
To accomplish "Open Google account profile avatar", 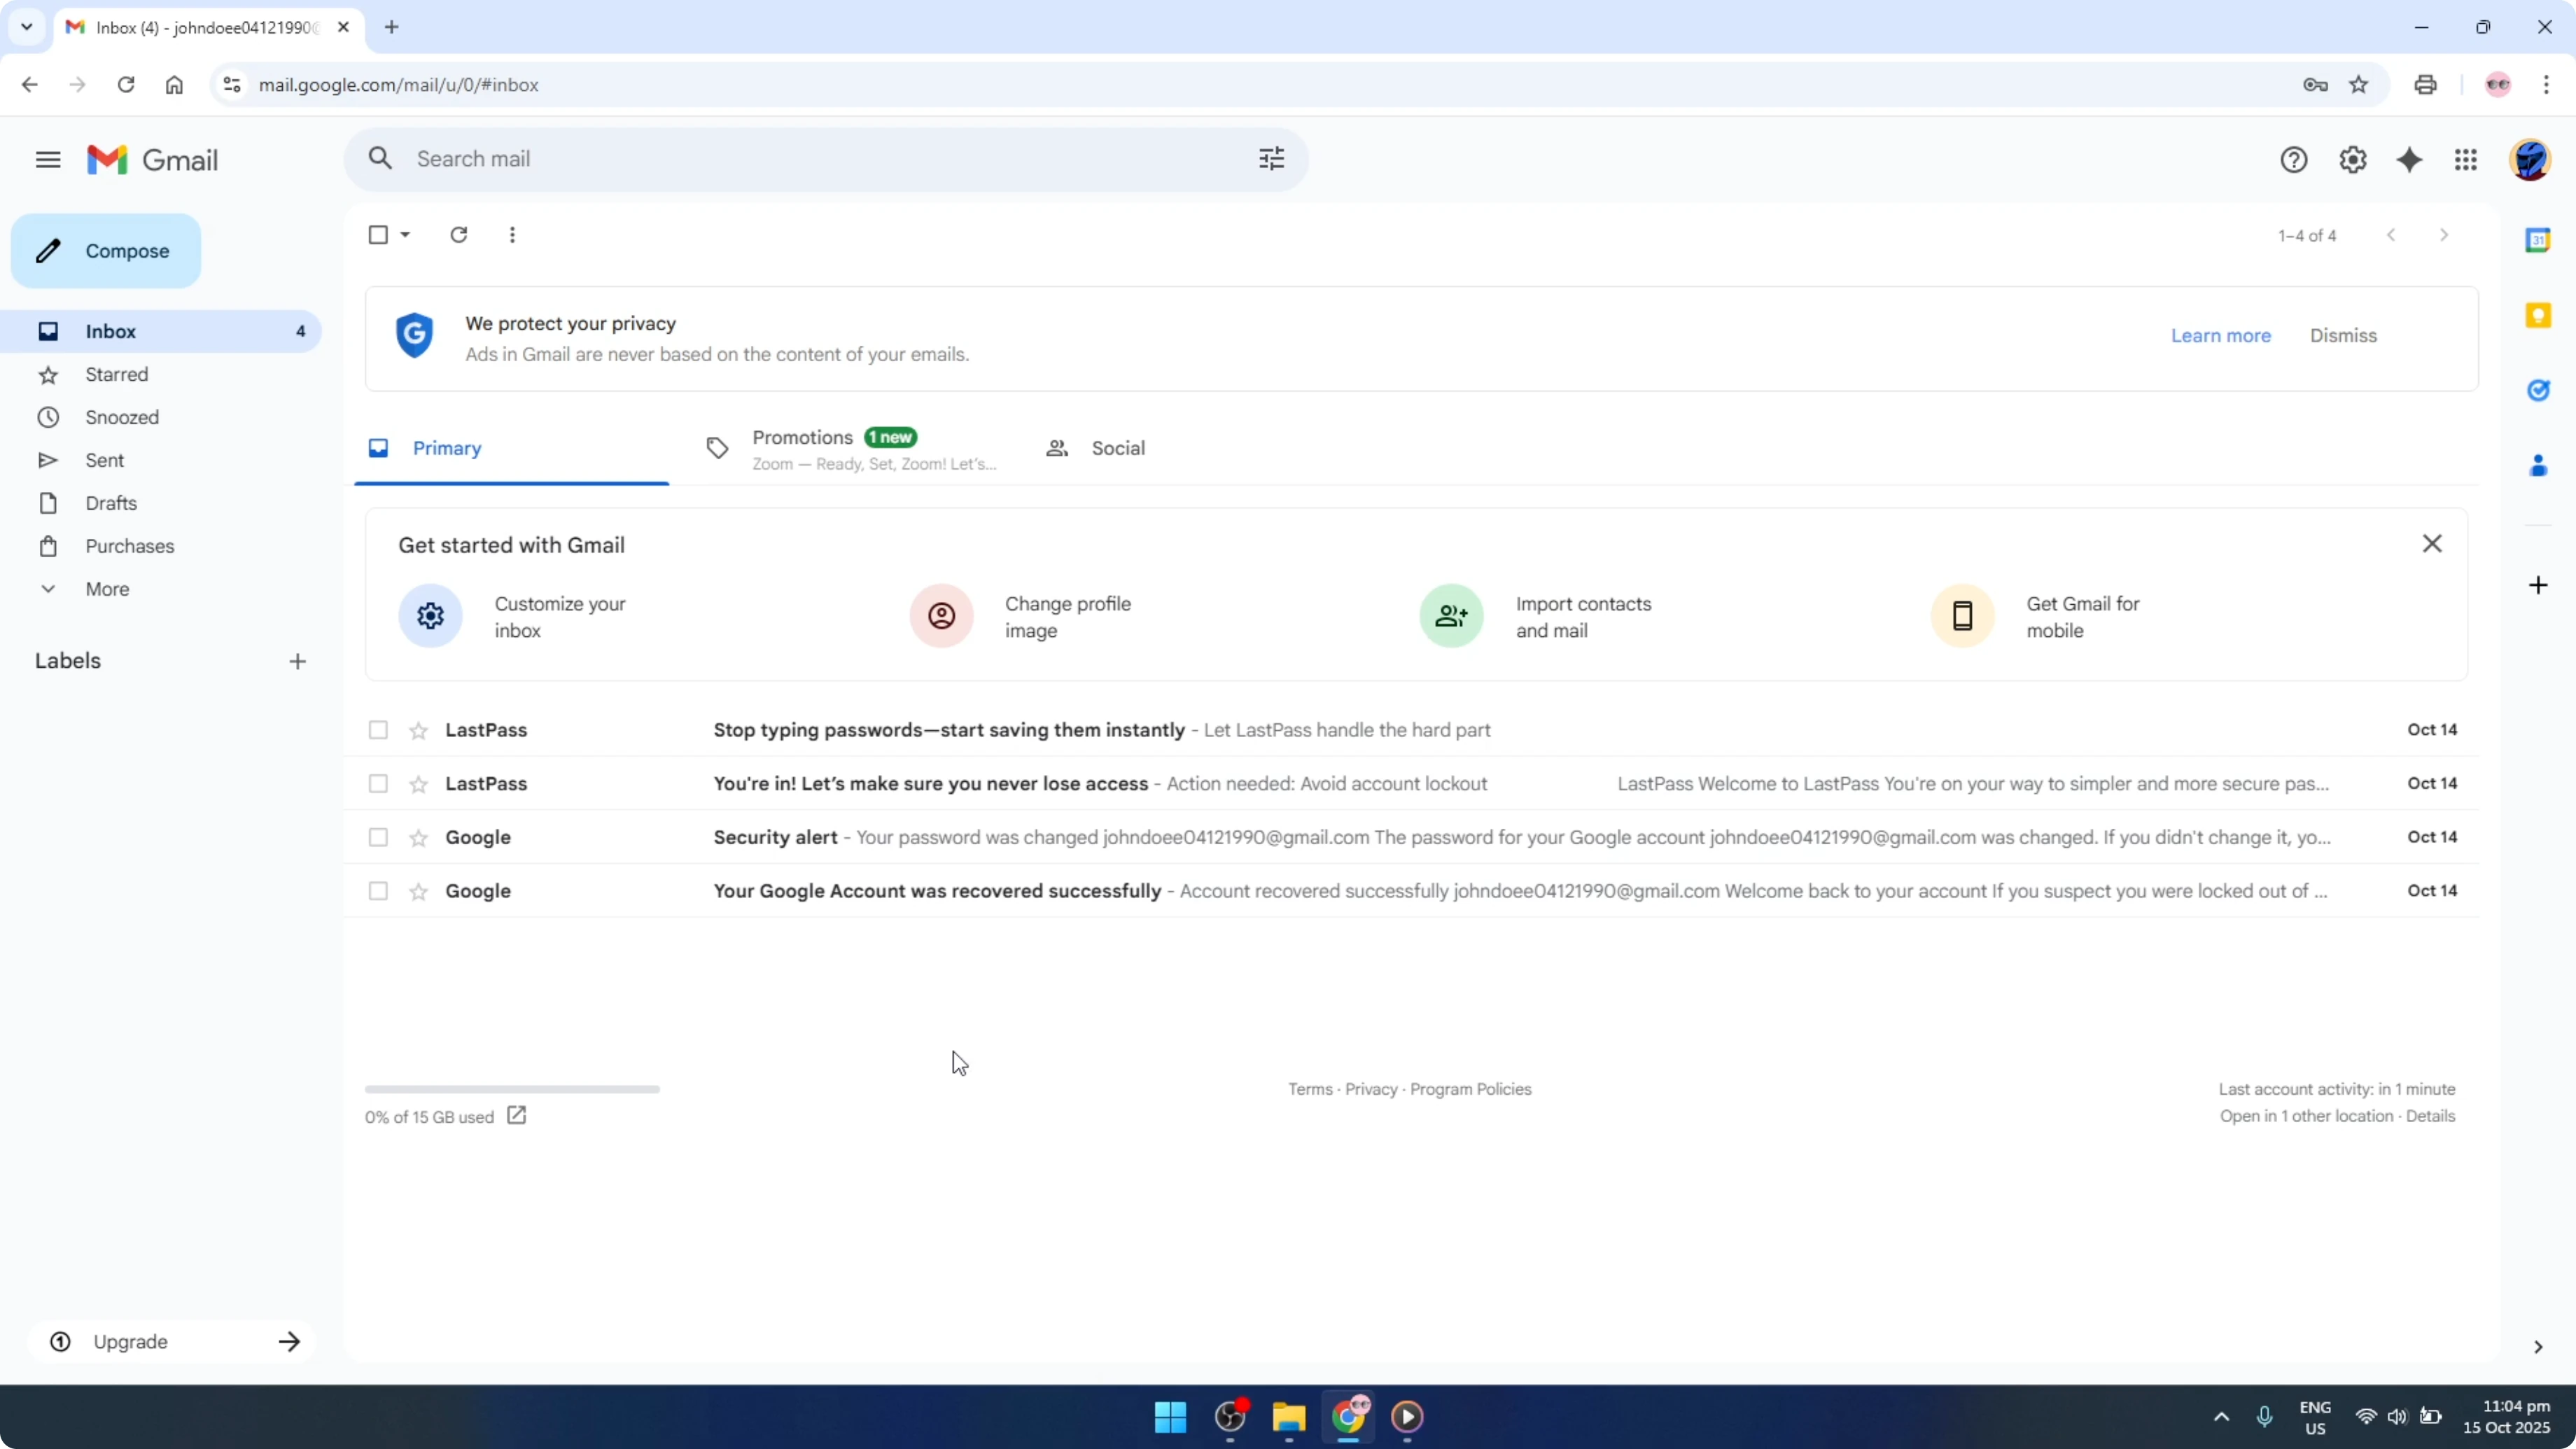I will [x=2529, y=160].
